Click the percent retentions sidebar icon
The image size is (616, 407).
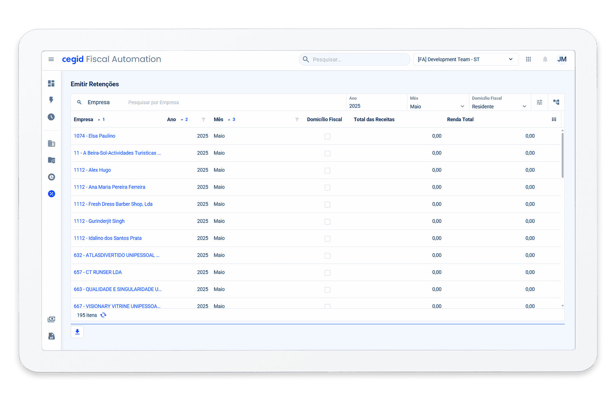point(51,194)
